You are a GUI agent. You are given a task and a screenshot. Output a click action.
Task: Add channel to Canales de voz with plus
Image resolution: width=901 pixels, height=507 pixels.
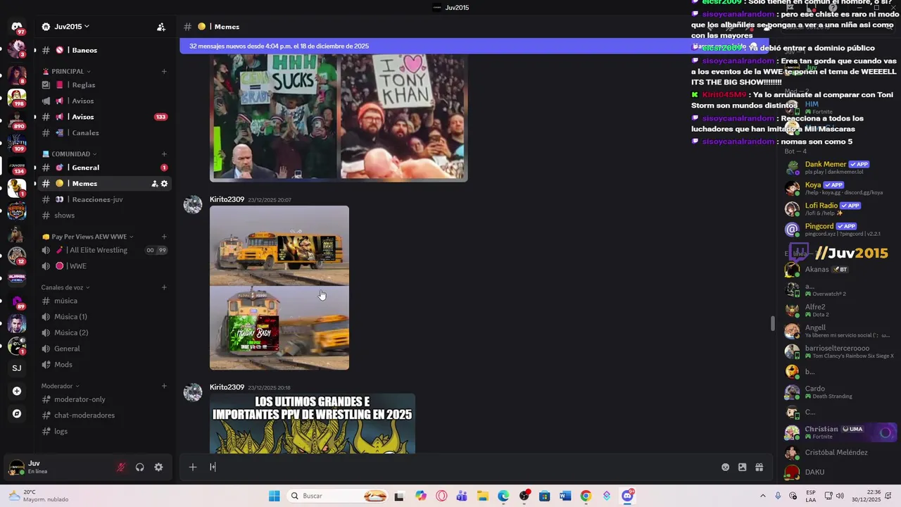pyautogui.click(x=164, y=287)
